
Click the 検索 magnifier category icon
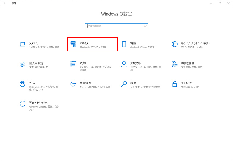coord(124,84)
